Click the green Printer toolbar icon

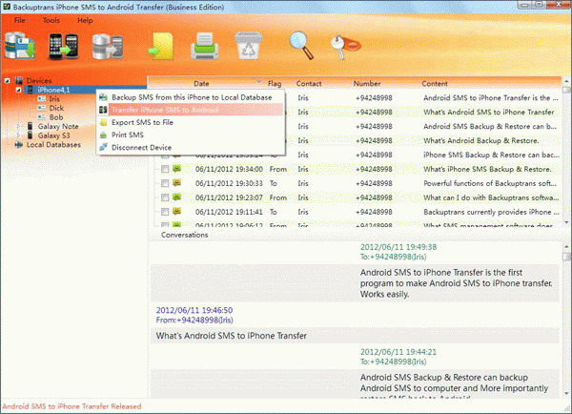205,46
